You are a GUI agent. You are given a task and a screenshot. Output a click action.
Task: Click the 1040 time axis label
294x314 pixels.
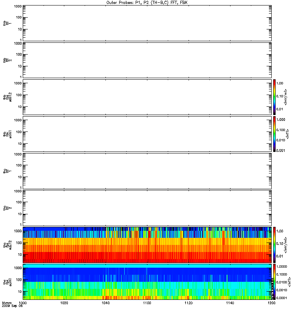pos(105,303)
